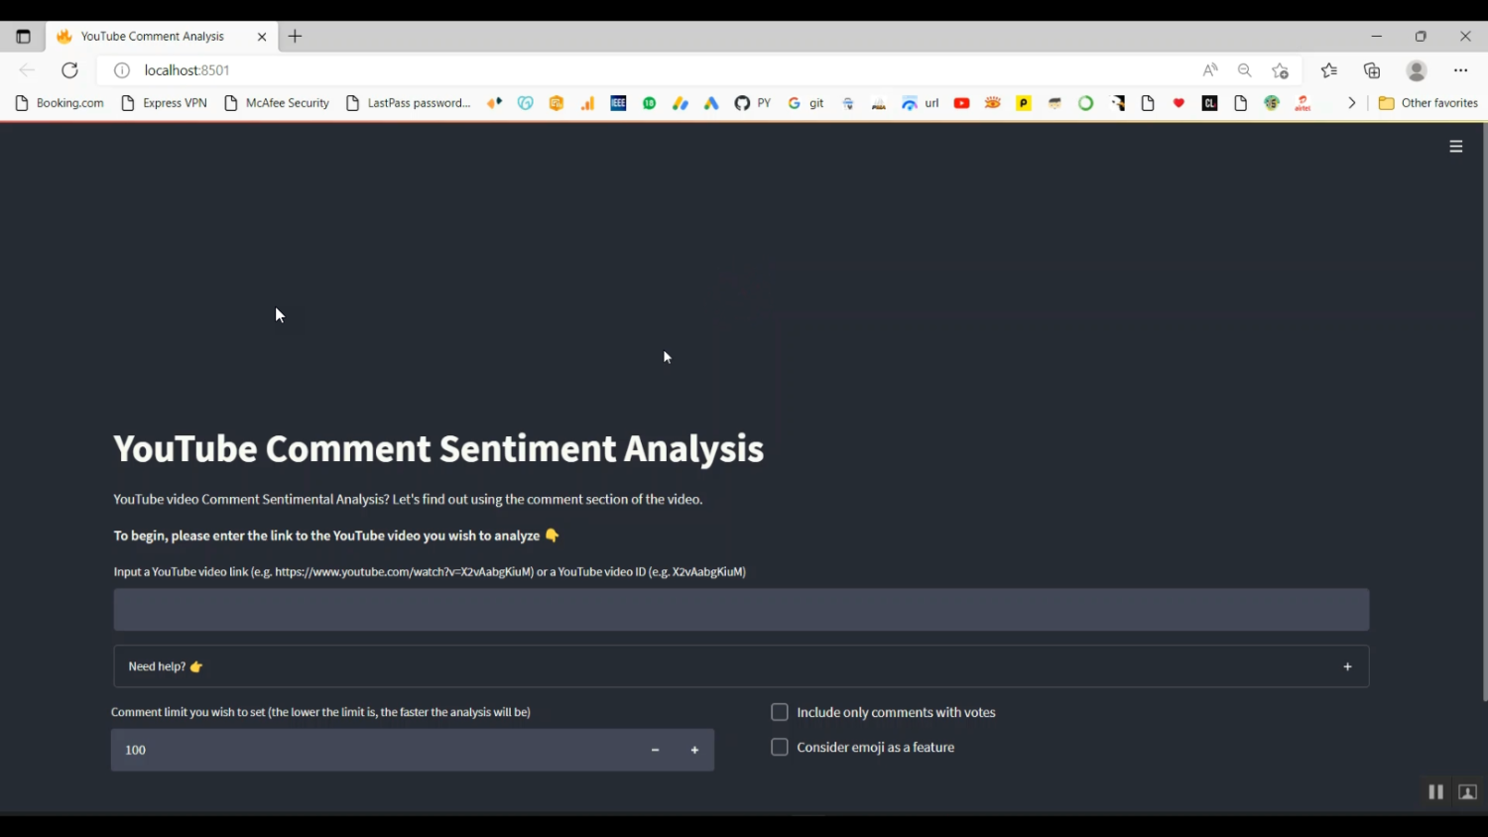
Task: Open the Google Ads bookmark icon
Action: click(711, 103)
